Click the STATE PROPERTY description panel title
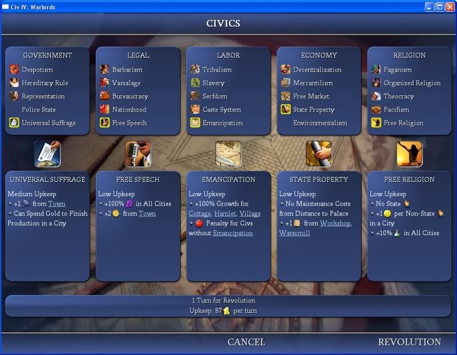Image resolution: width=457 pixels, height=355 pixels. (319, 180)
